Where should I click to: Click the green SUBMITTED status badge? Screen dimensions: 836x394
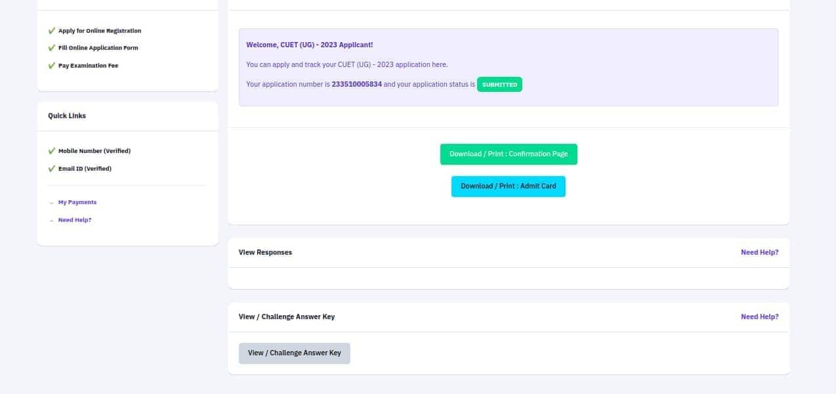(x=499, y=85)
